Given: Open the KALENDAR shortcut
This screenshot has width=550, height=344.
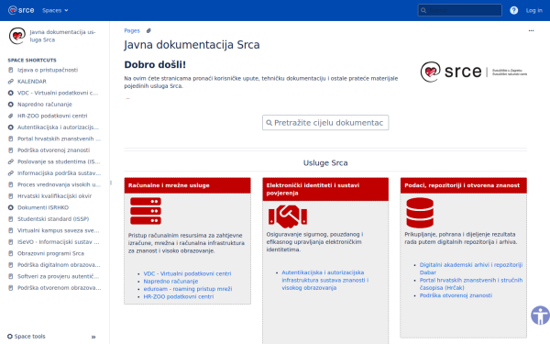Looking at the screenshot, I should 32,82.
